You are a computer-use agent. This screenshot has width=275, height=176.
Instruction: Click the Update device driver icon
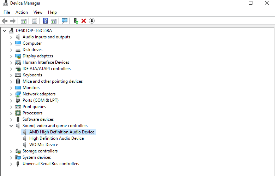pos(76,21)
